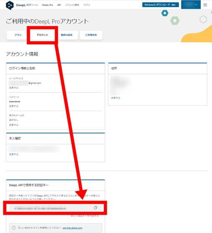Click the アカウント情報 heading
Image resolution: width=212 pixels, height=233 pixels.
point(22,54)
